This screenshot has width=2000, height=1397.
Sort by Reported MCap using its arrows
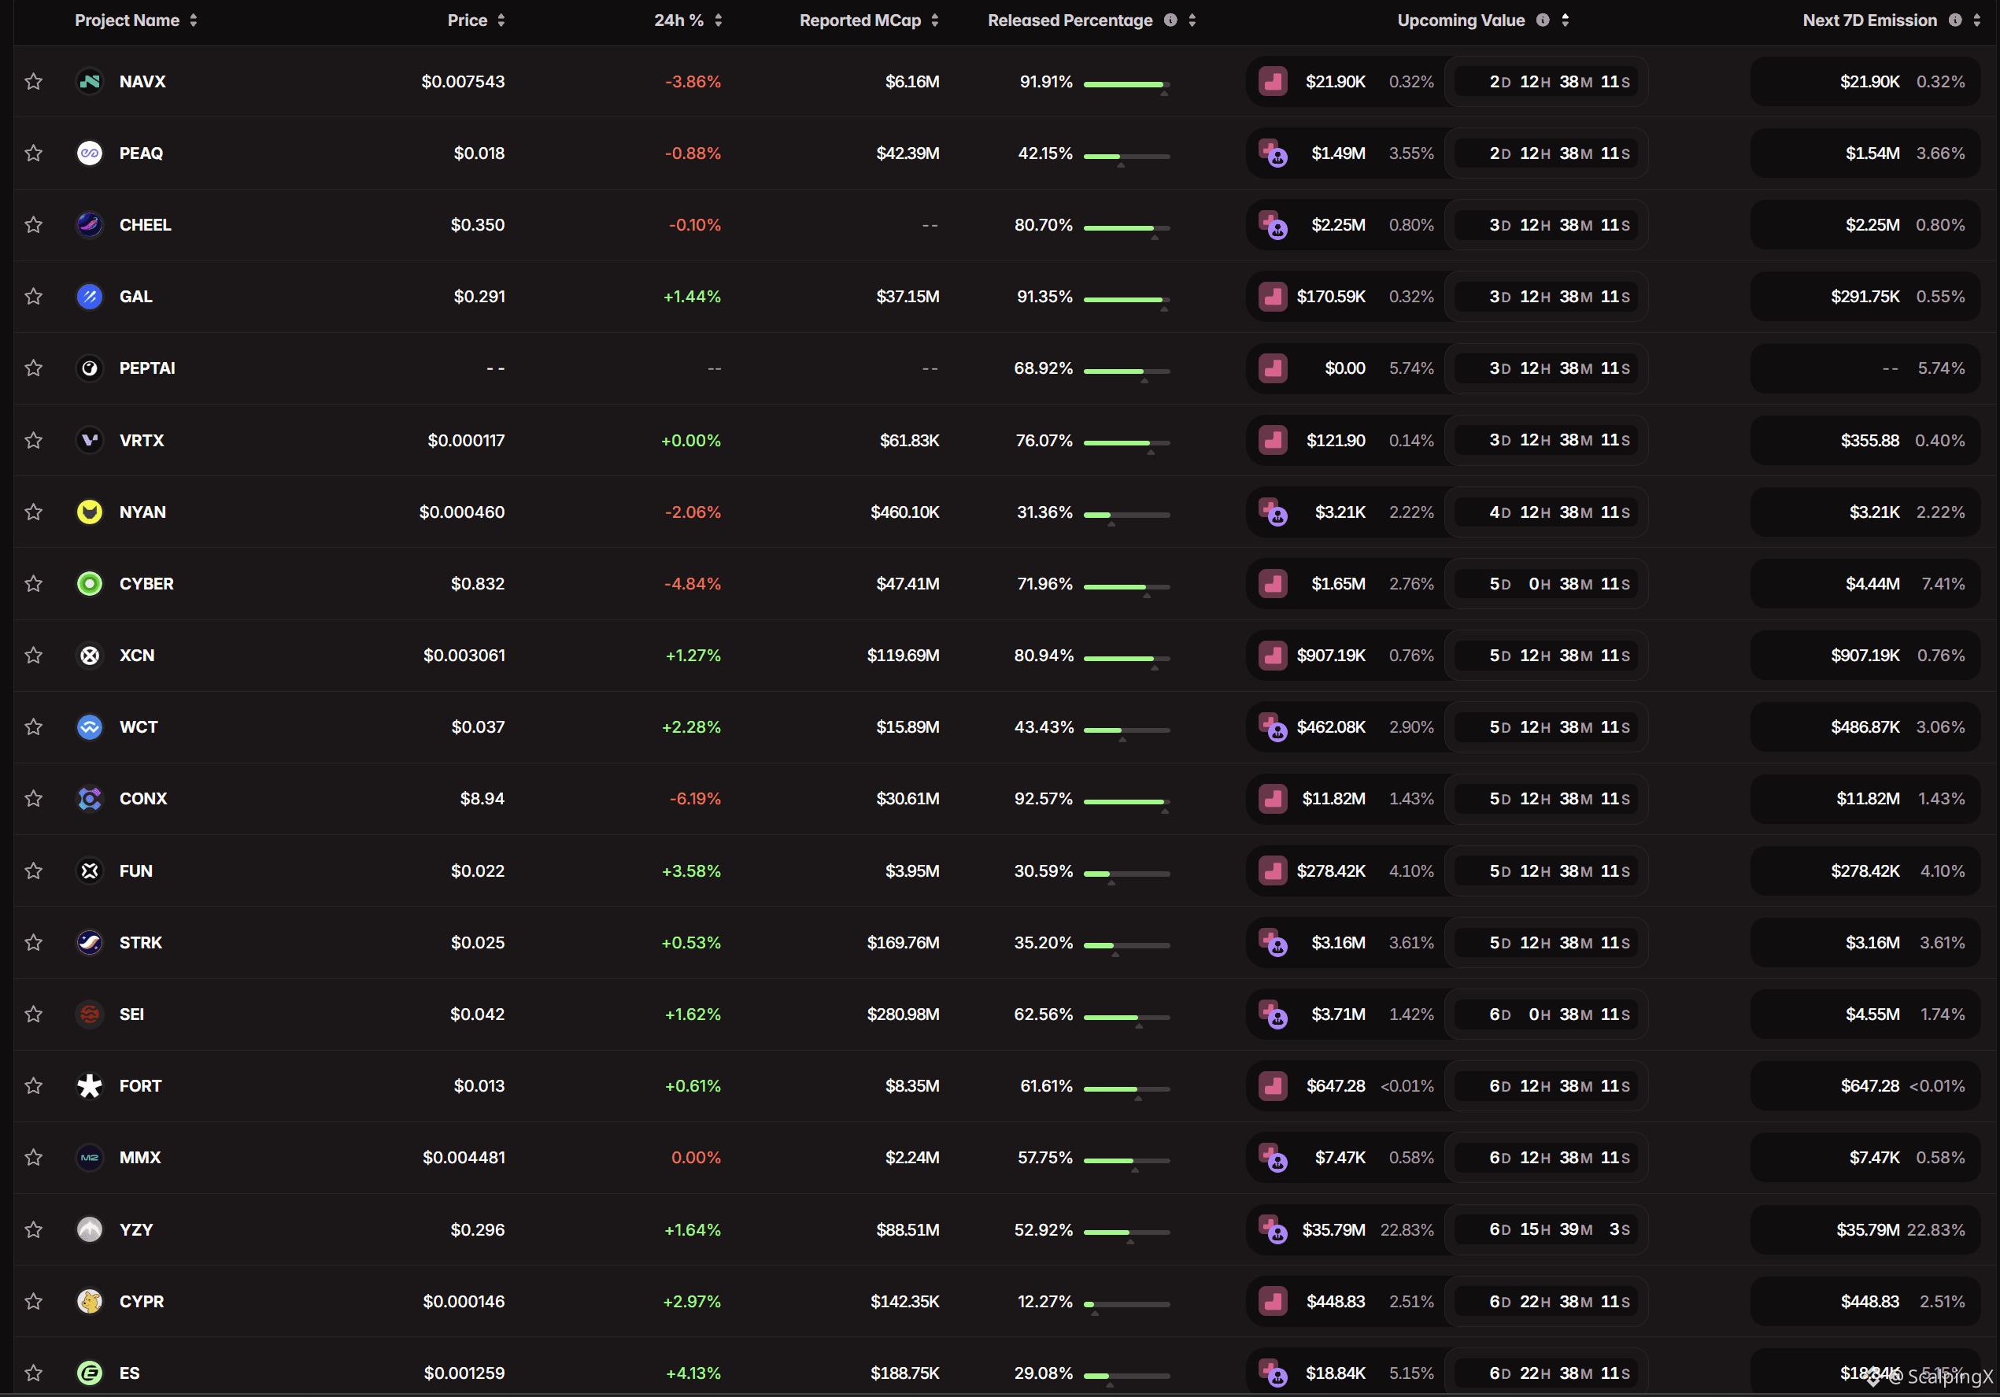934,20
